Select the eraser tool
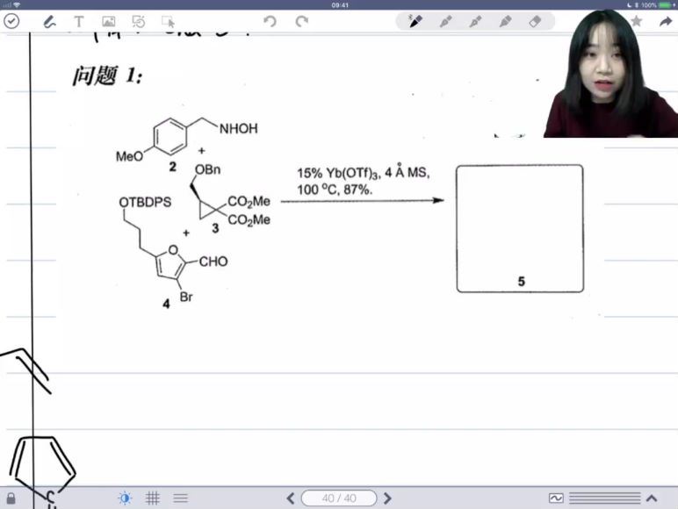 535,21
